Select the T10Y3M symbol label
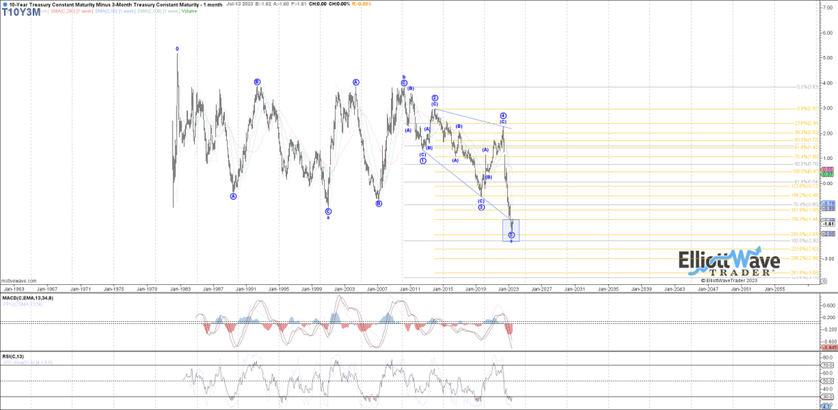838x410 pixels. click(x=22, y=13)
